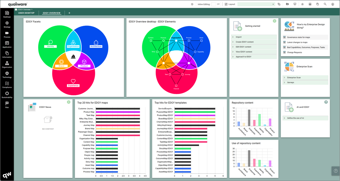
Task: Click Enterprise bar in Repository content chart
Action: tap(249, 118)
